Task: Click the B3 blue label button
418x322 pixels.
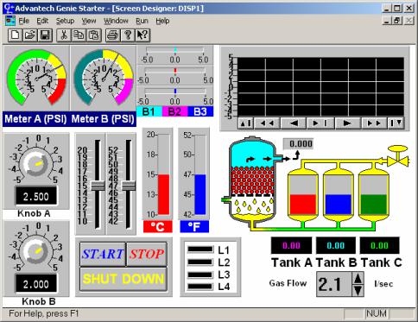Action: click(200, 111)
